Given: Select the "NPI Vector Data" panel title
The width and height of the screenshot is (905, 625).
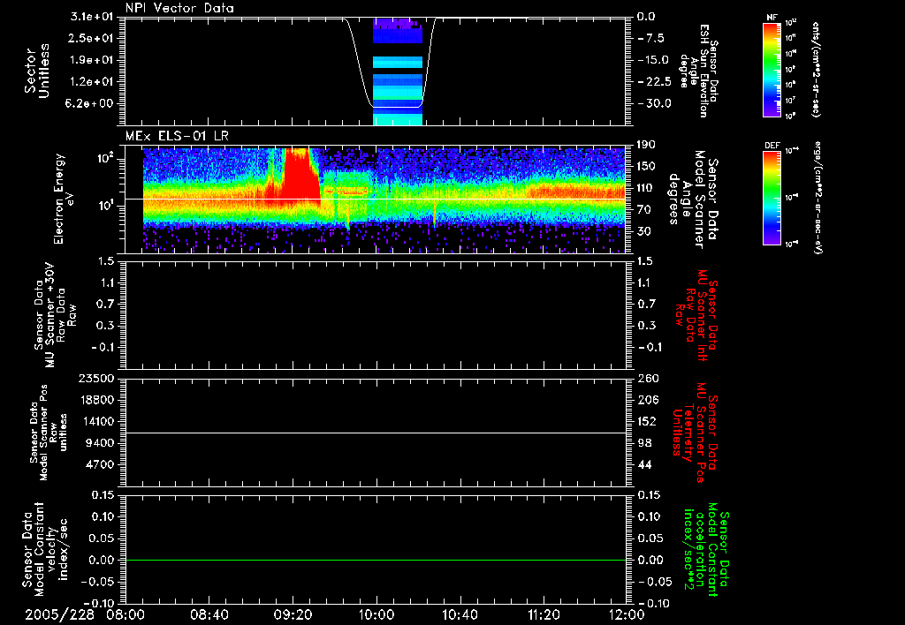Looking at the screenshot, I should click(179, 8).
